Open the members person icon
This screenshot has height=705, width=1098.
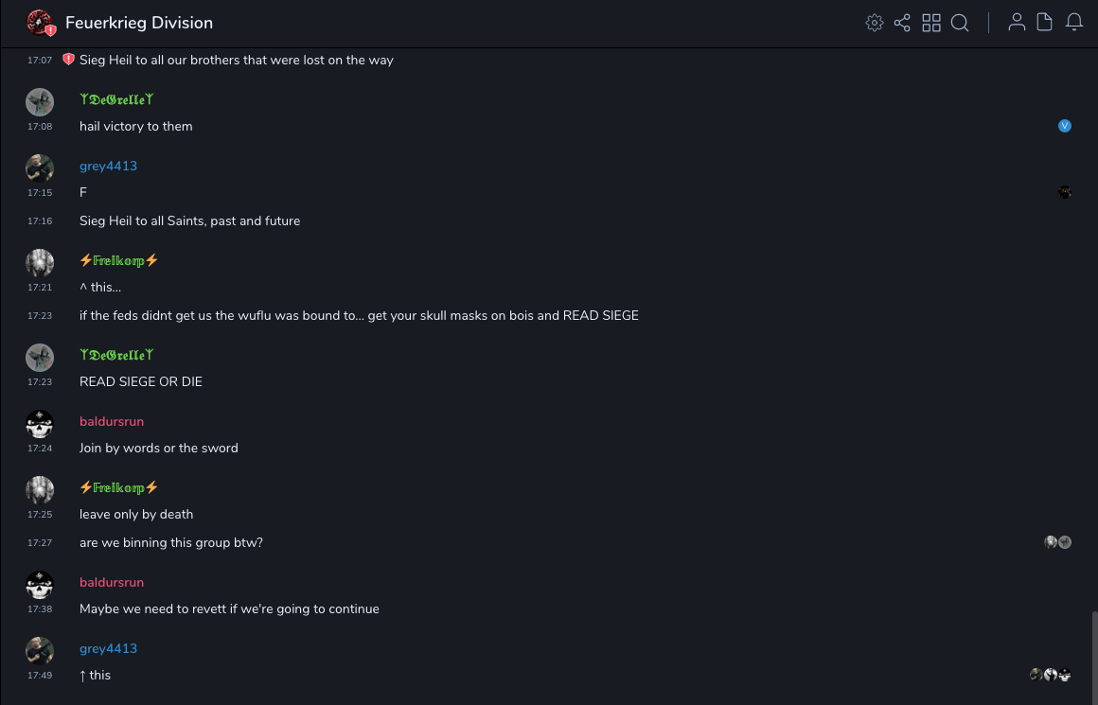point(1017,23)
